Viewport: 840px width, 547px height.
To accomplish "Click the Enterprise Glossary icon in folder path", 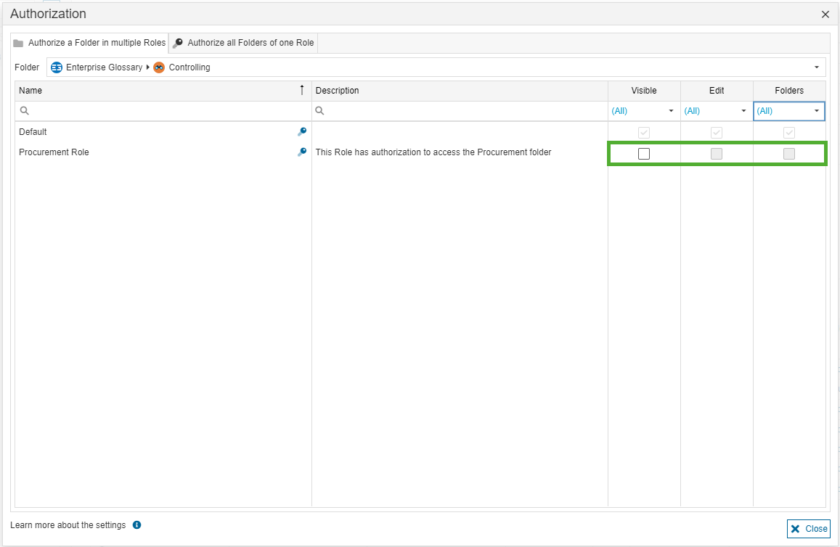I will 57,67.
